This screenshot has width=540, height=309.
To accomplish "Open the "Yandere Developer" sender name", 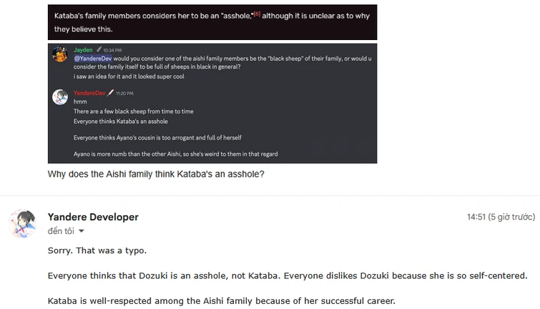I will pos(93,217).
